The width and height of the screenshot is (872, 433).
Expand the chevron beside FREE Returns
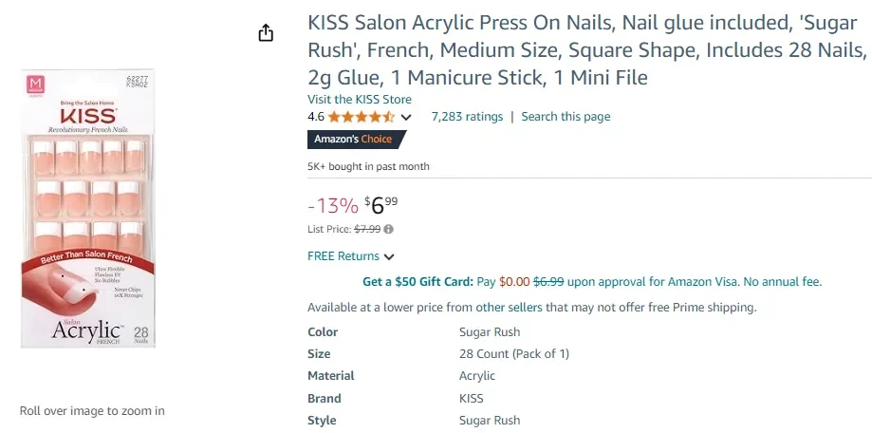point(389,256)
